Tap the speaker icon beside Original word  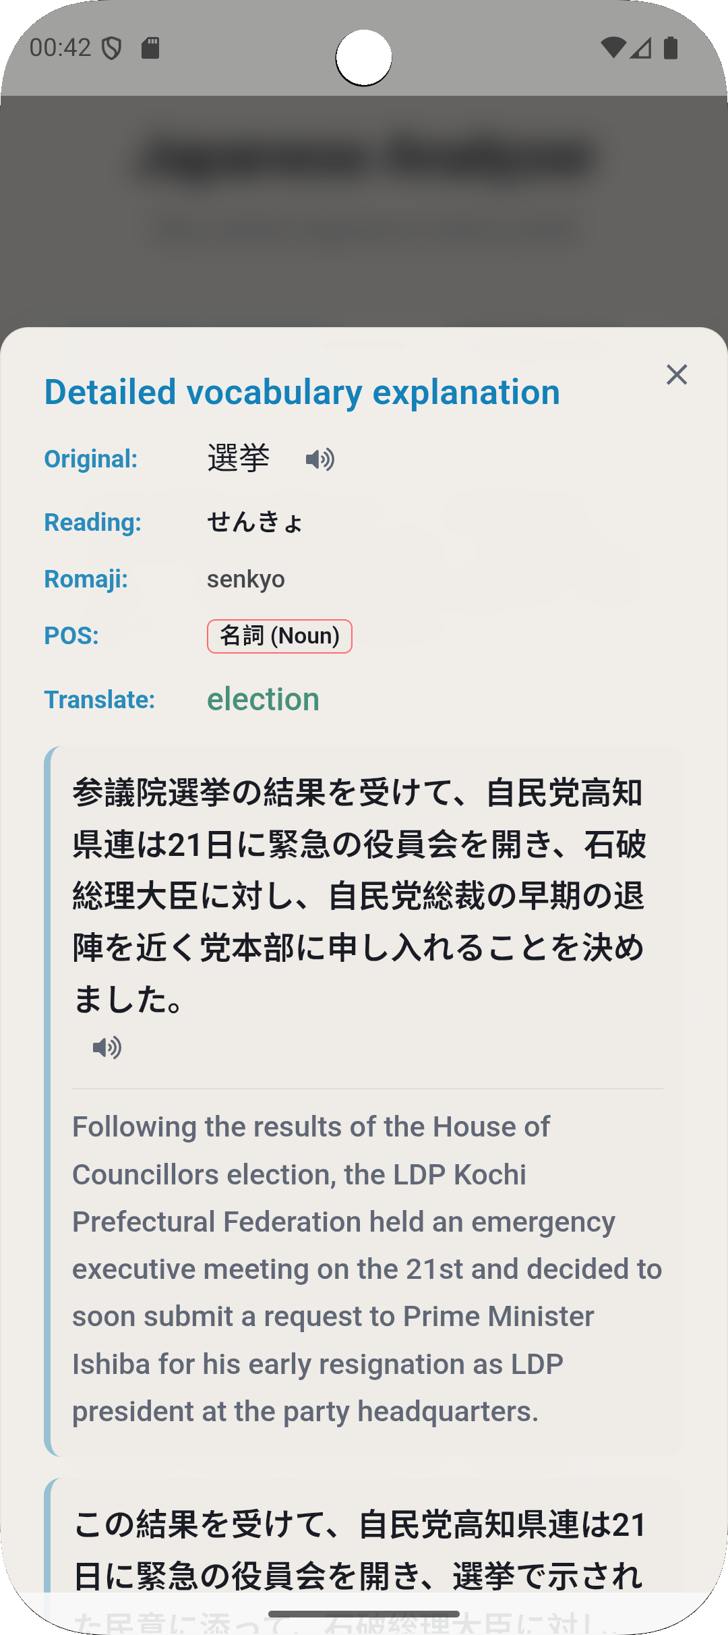pos(320,458)
